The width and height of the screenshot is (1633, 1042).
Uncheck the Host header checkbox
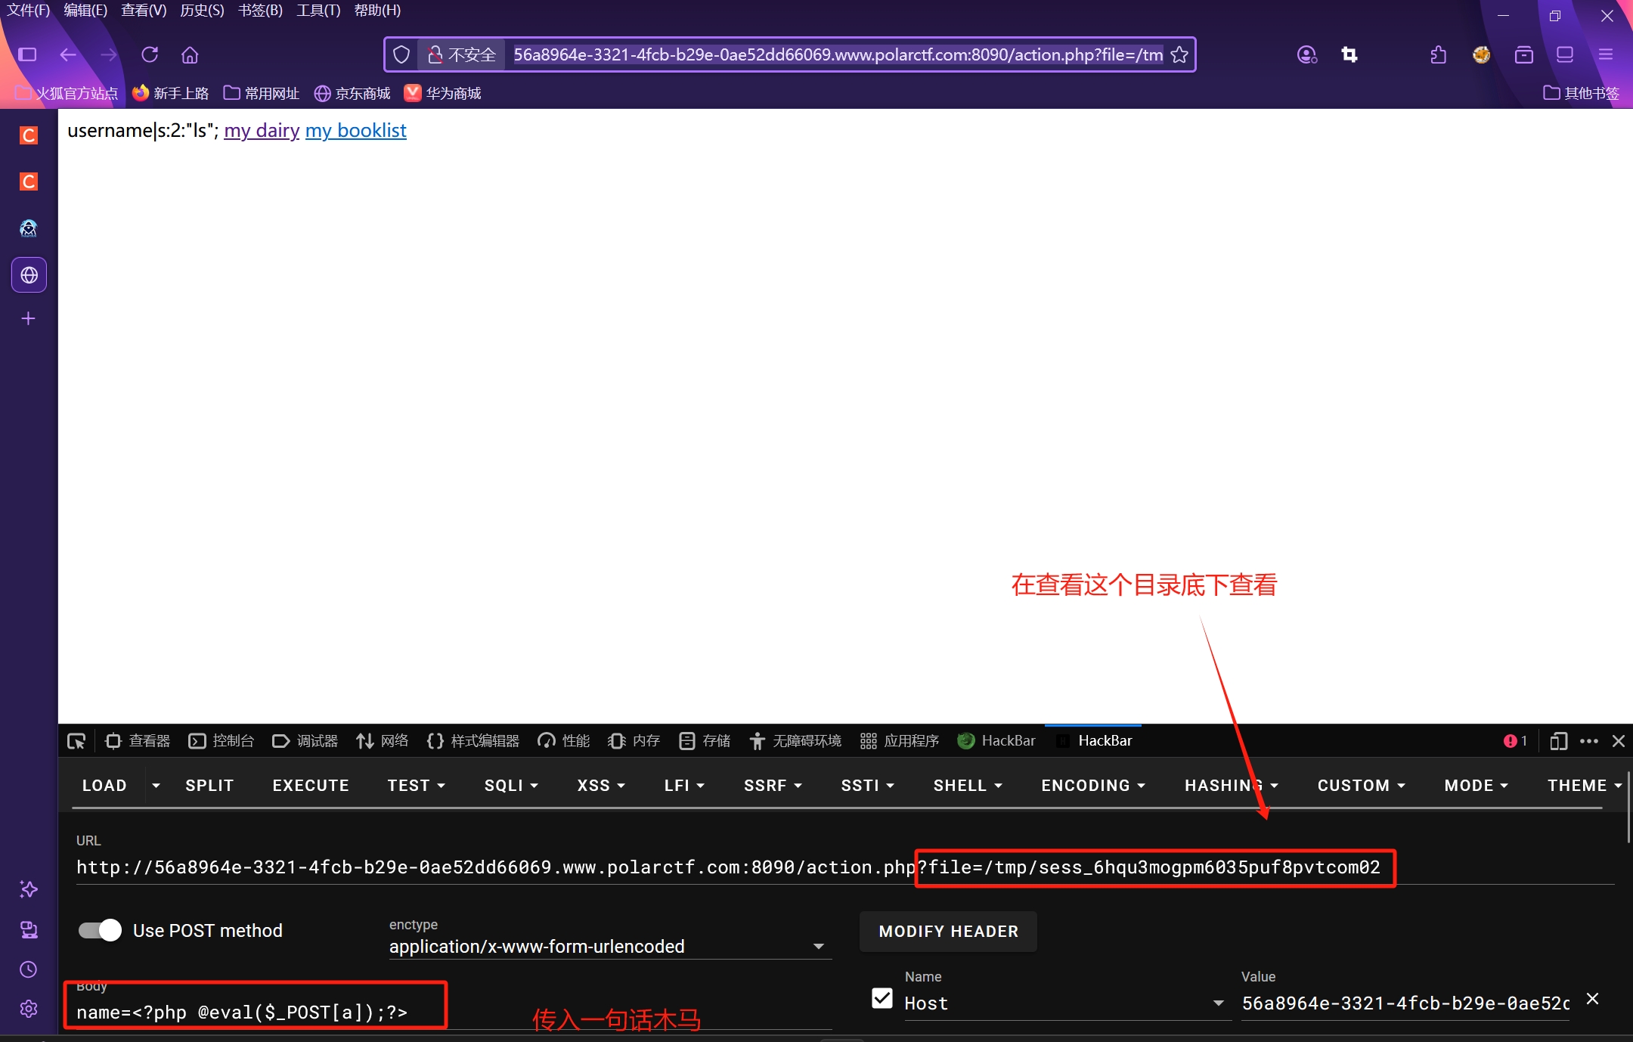[x=882, y=999]
